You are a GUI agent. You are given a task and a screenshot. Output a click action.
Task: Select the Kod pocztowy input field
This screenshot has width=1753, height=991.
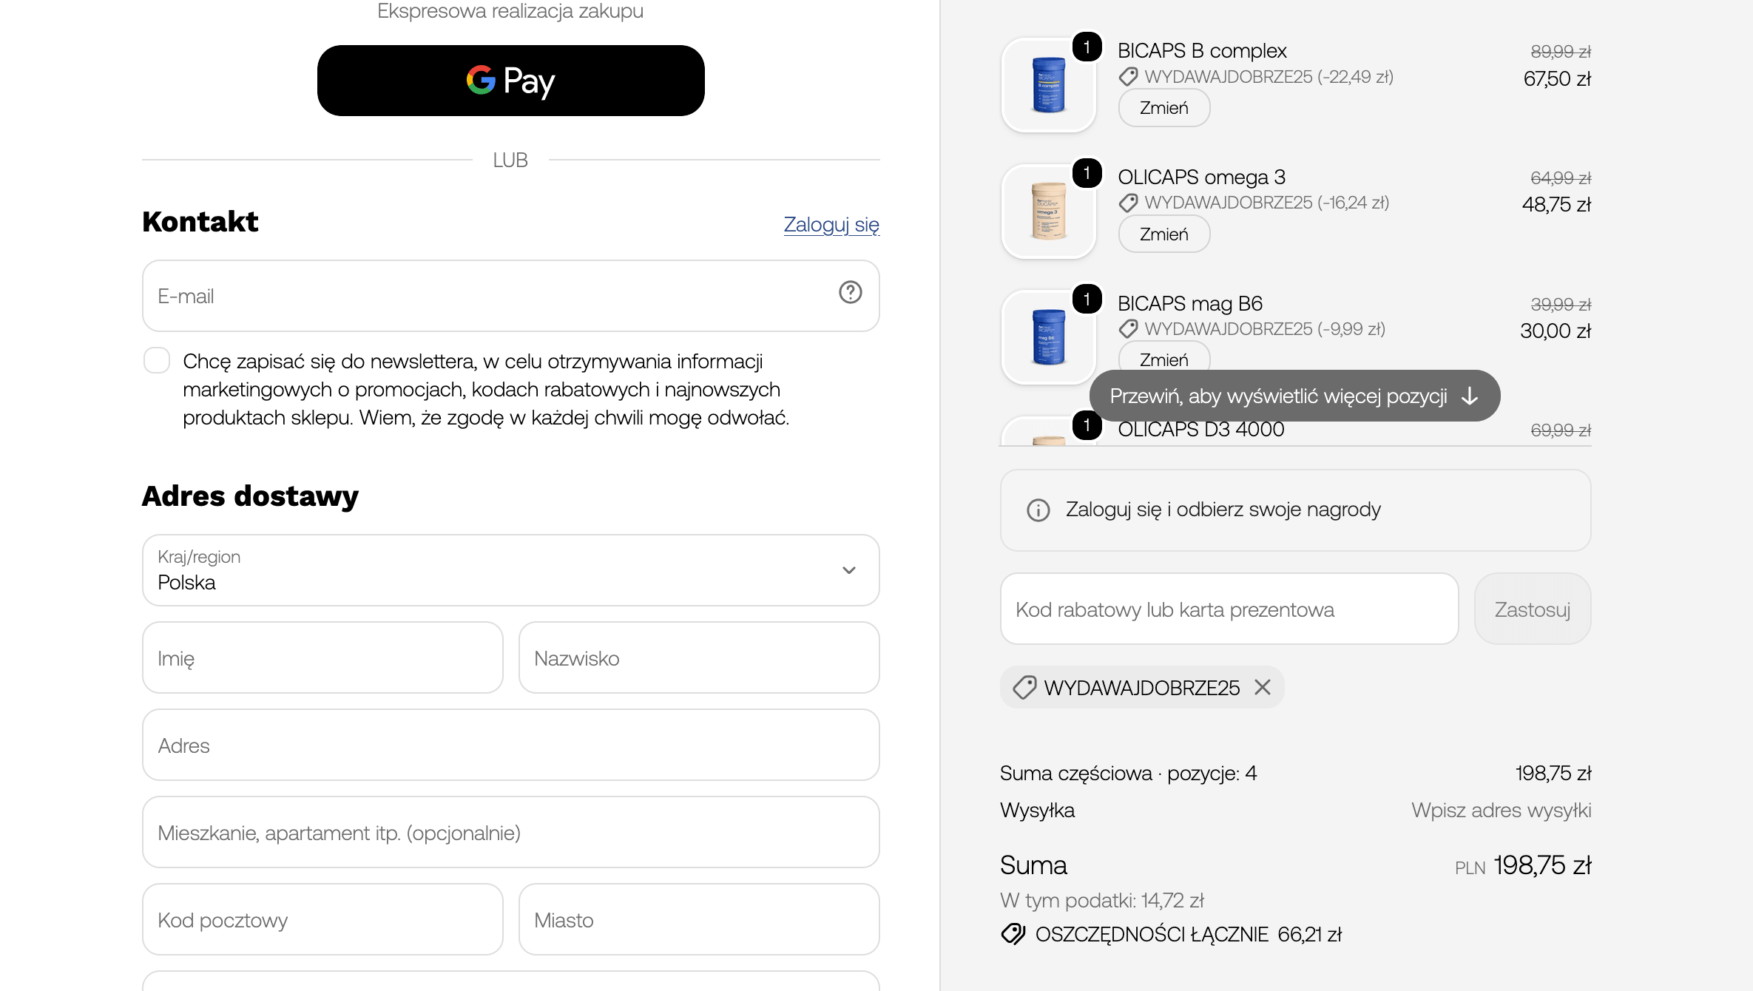[322, 920]
